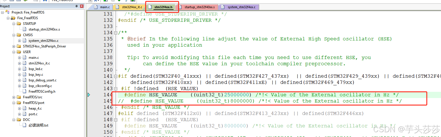Click the STARTUP group folder icon
Viewport: 441px width, 137px height.
(x=19, y=24)
